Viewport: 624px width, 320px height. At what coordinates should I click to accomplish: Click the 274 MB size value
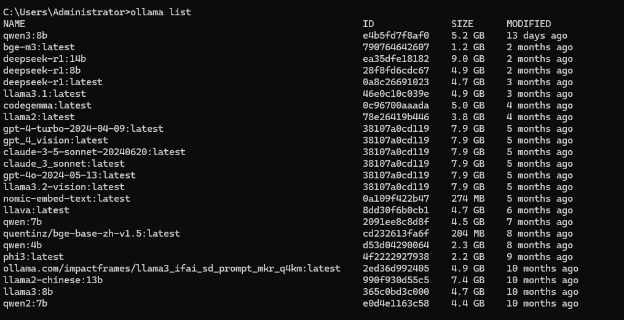click(x=467, y=199)
